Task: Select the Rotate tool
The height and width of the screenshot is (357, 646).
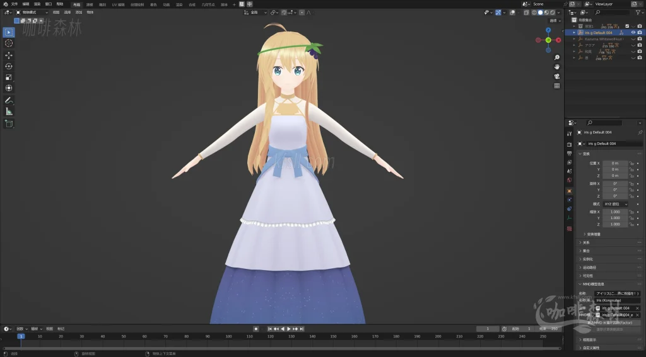Action: pyautogui.click(x=9, y=66)
